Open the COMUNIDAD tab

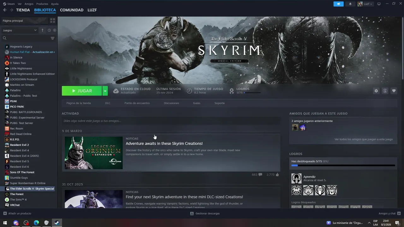click(72, 10)
